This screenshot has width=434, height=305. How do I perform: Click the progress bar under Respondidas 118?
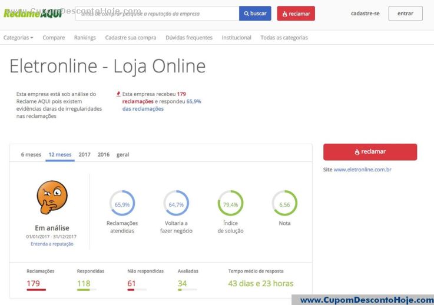coord(87,290)
